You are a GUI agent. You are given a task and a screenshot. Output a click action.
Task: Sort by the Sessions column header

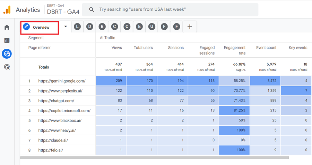tap(176, 48)
